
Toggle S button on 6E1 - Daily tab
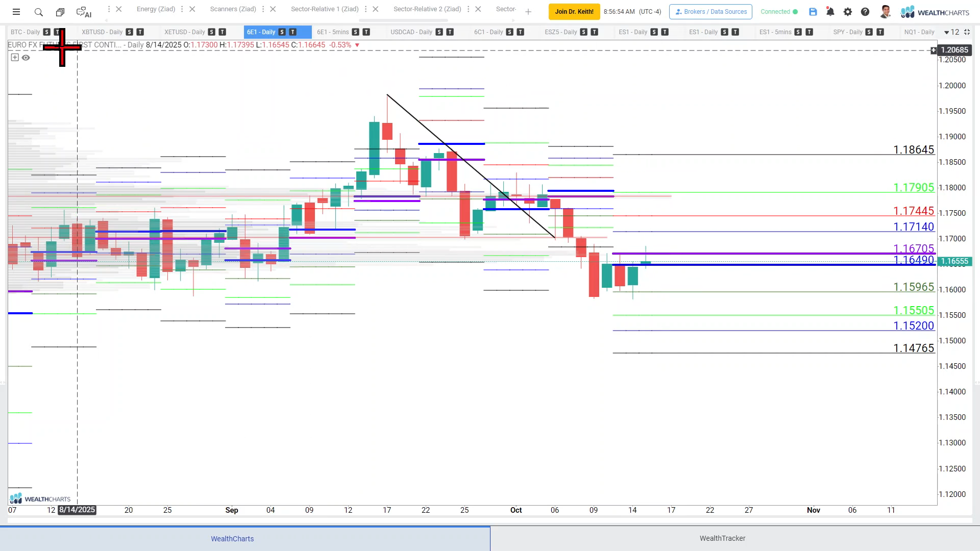click(x=282, y=32)
